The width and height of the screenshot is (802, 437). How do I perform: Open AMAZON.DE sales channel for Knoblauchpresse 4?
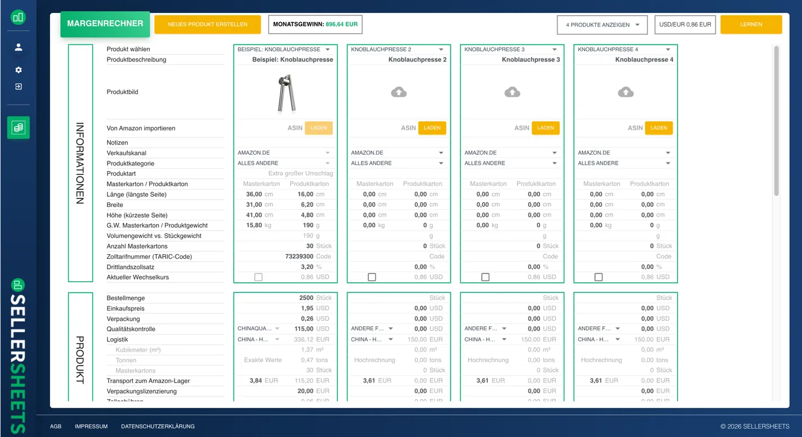pos(625,153)
